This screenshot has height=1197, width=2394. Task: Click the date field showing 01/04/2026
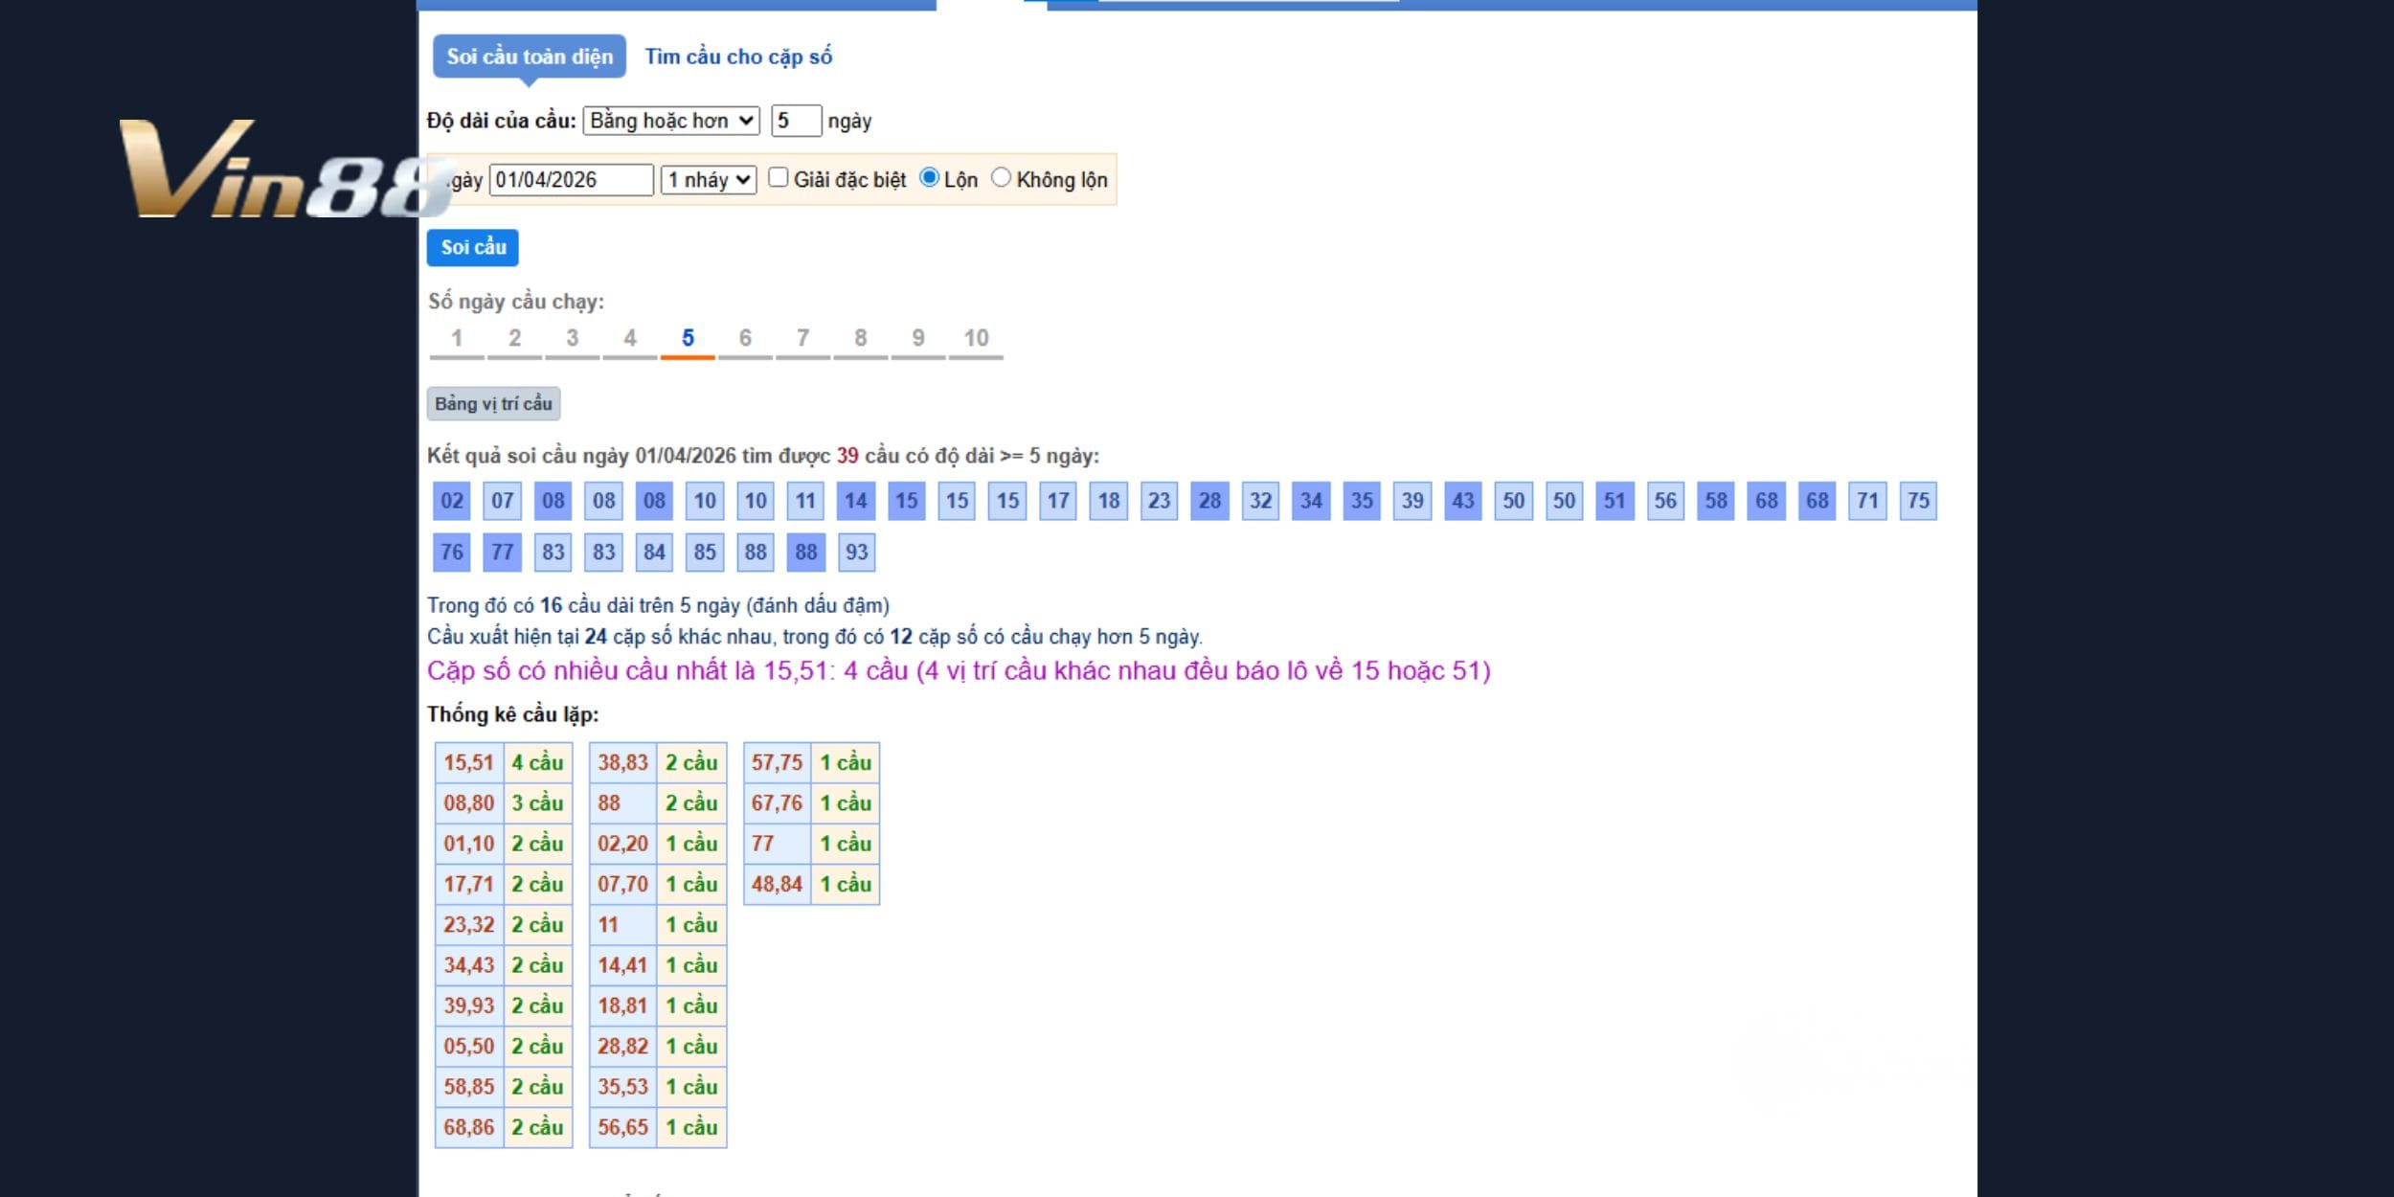click(571, 180)
